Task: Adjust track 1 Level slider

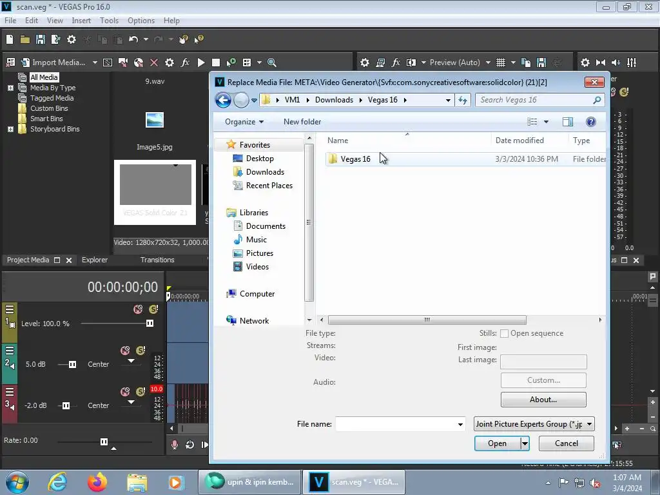Action: pyautogui.click(x=150, y=324)
